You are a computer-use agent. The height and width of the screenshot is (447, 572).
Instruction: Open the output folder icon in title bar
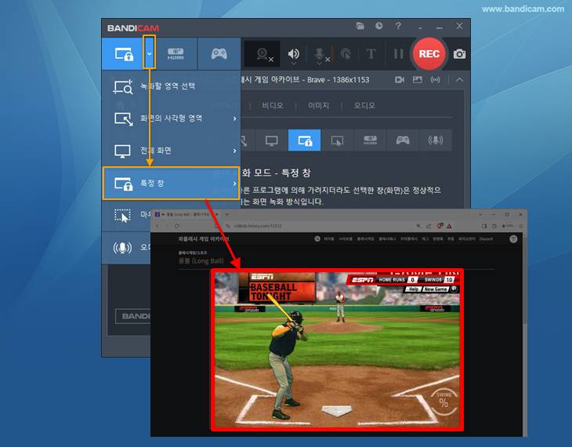pyautogui.click(x=360, y=27)
